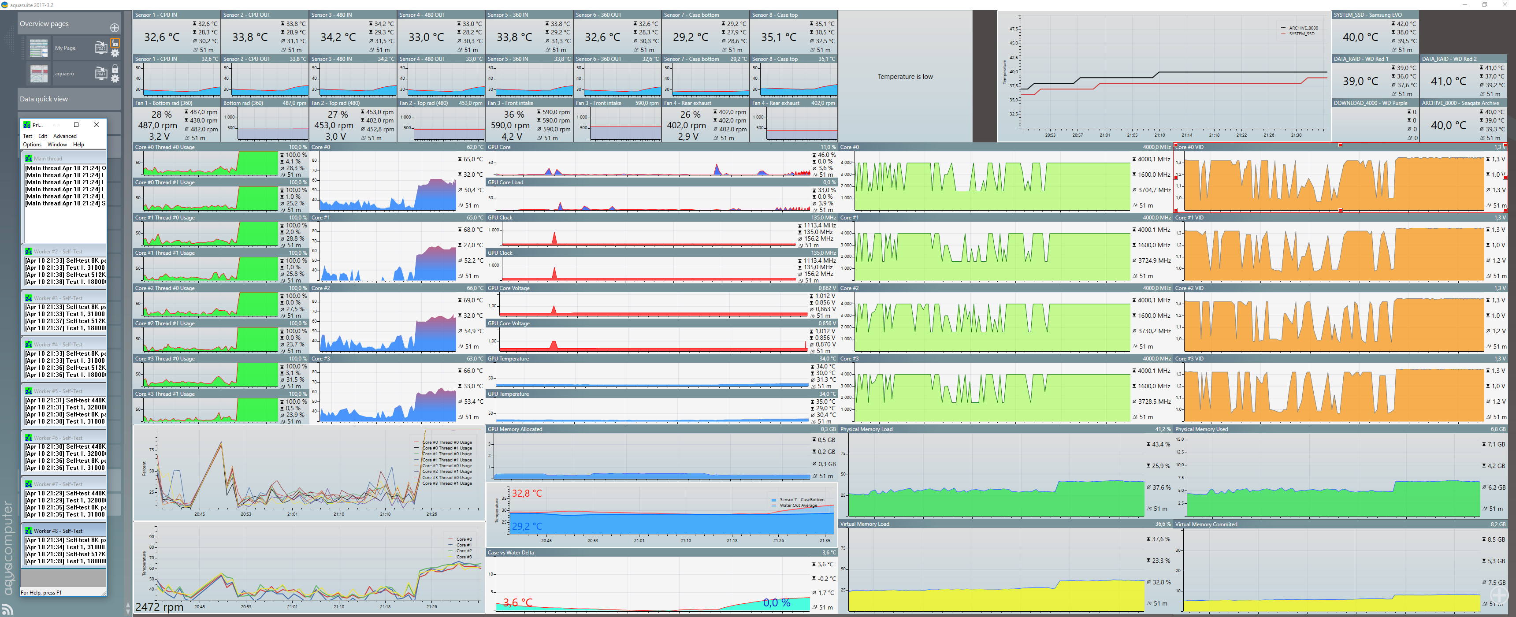This screenshot has height=617, width=1516.
Task: Click sidebar scroll down arrow
Action: [x=128, y=612]
